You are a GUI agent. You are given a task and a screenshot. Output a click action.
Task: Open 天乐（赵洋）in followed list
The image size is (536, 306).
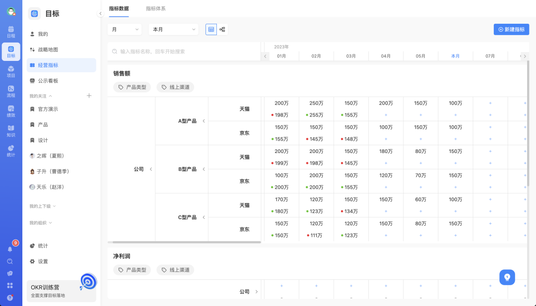point(62,187)
